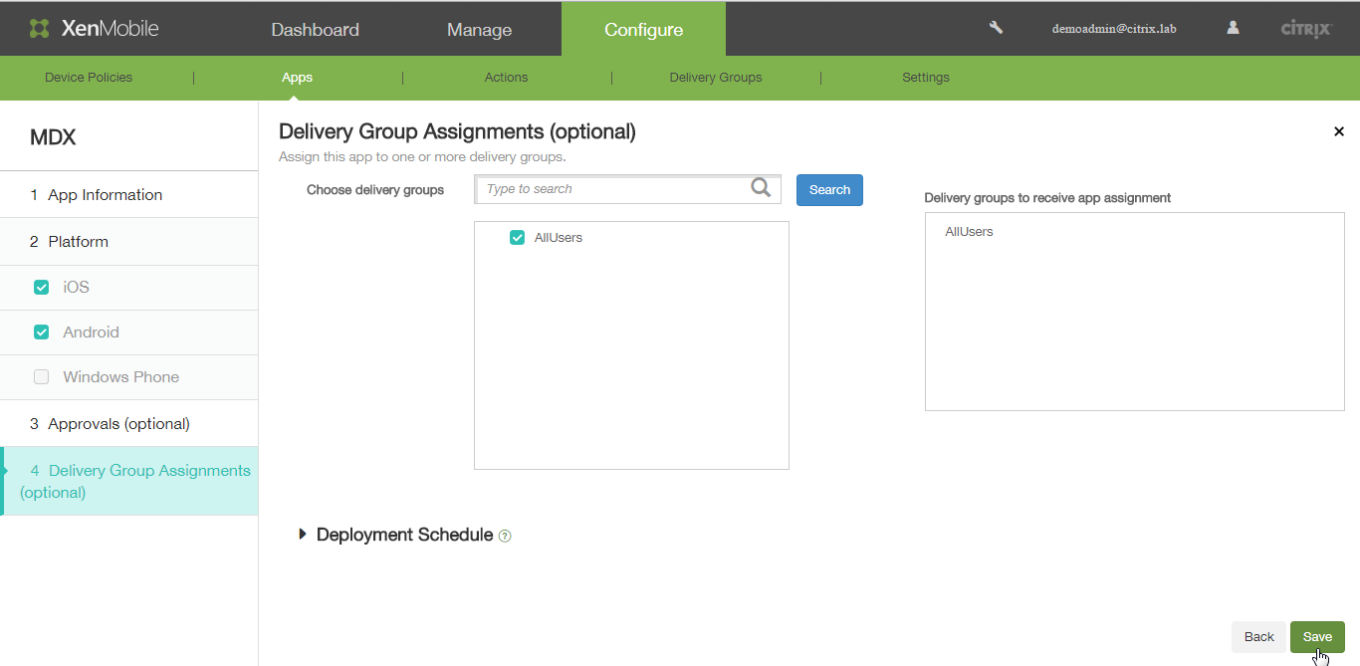
Task: Open the Dashboard tab
Action: coord(315,30)
